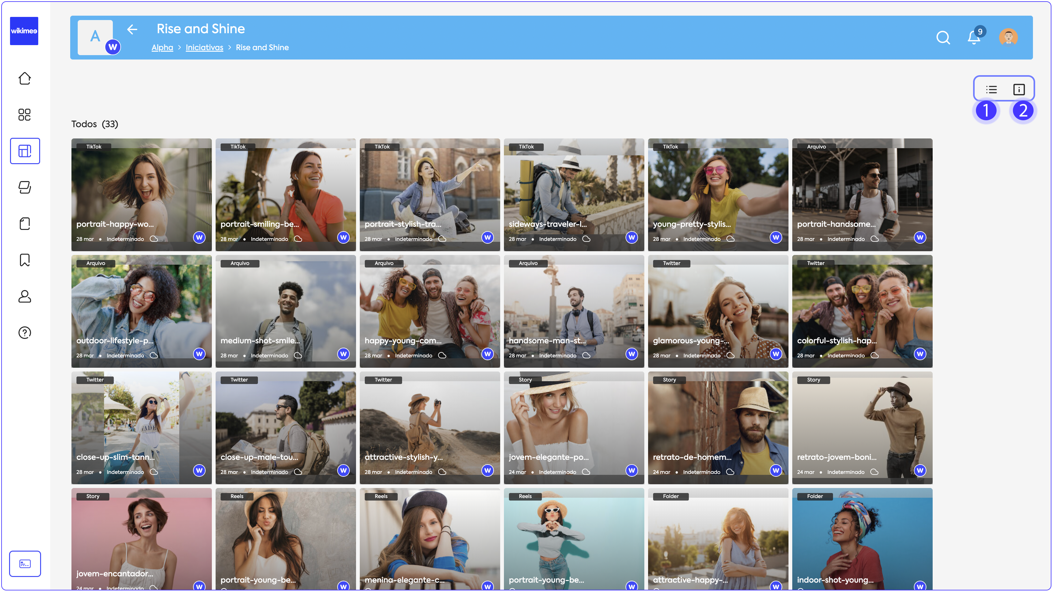Open the search magnifier in header
1053x592 pixels.
(943, 38)
